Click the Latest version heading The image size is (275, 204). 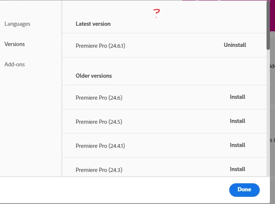[x=93, y=24]
